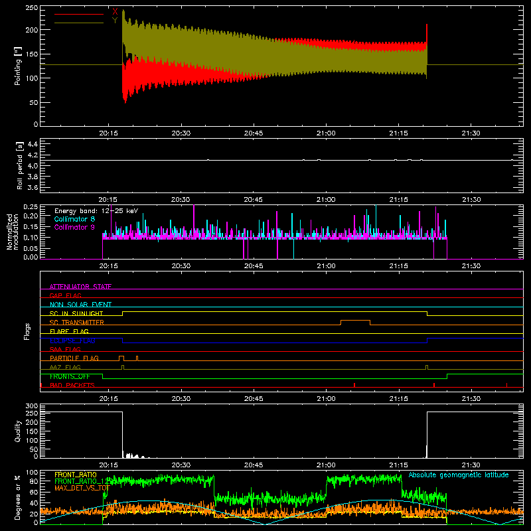The height and width of the screenshot is (531, 531).
Task: Select the NON_SOLAR_EVENT flag label
Action: pyautogui.click(x=80, y=305)
